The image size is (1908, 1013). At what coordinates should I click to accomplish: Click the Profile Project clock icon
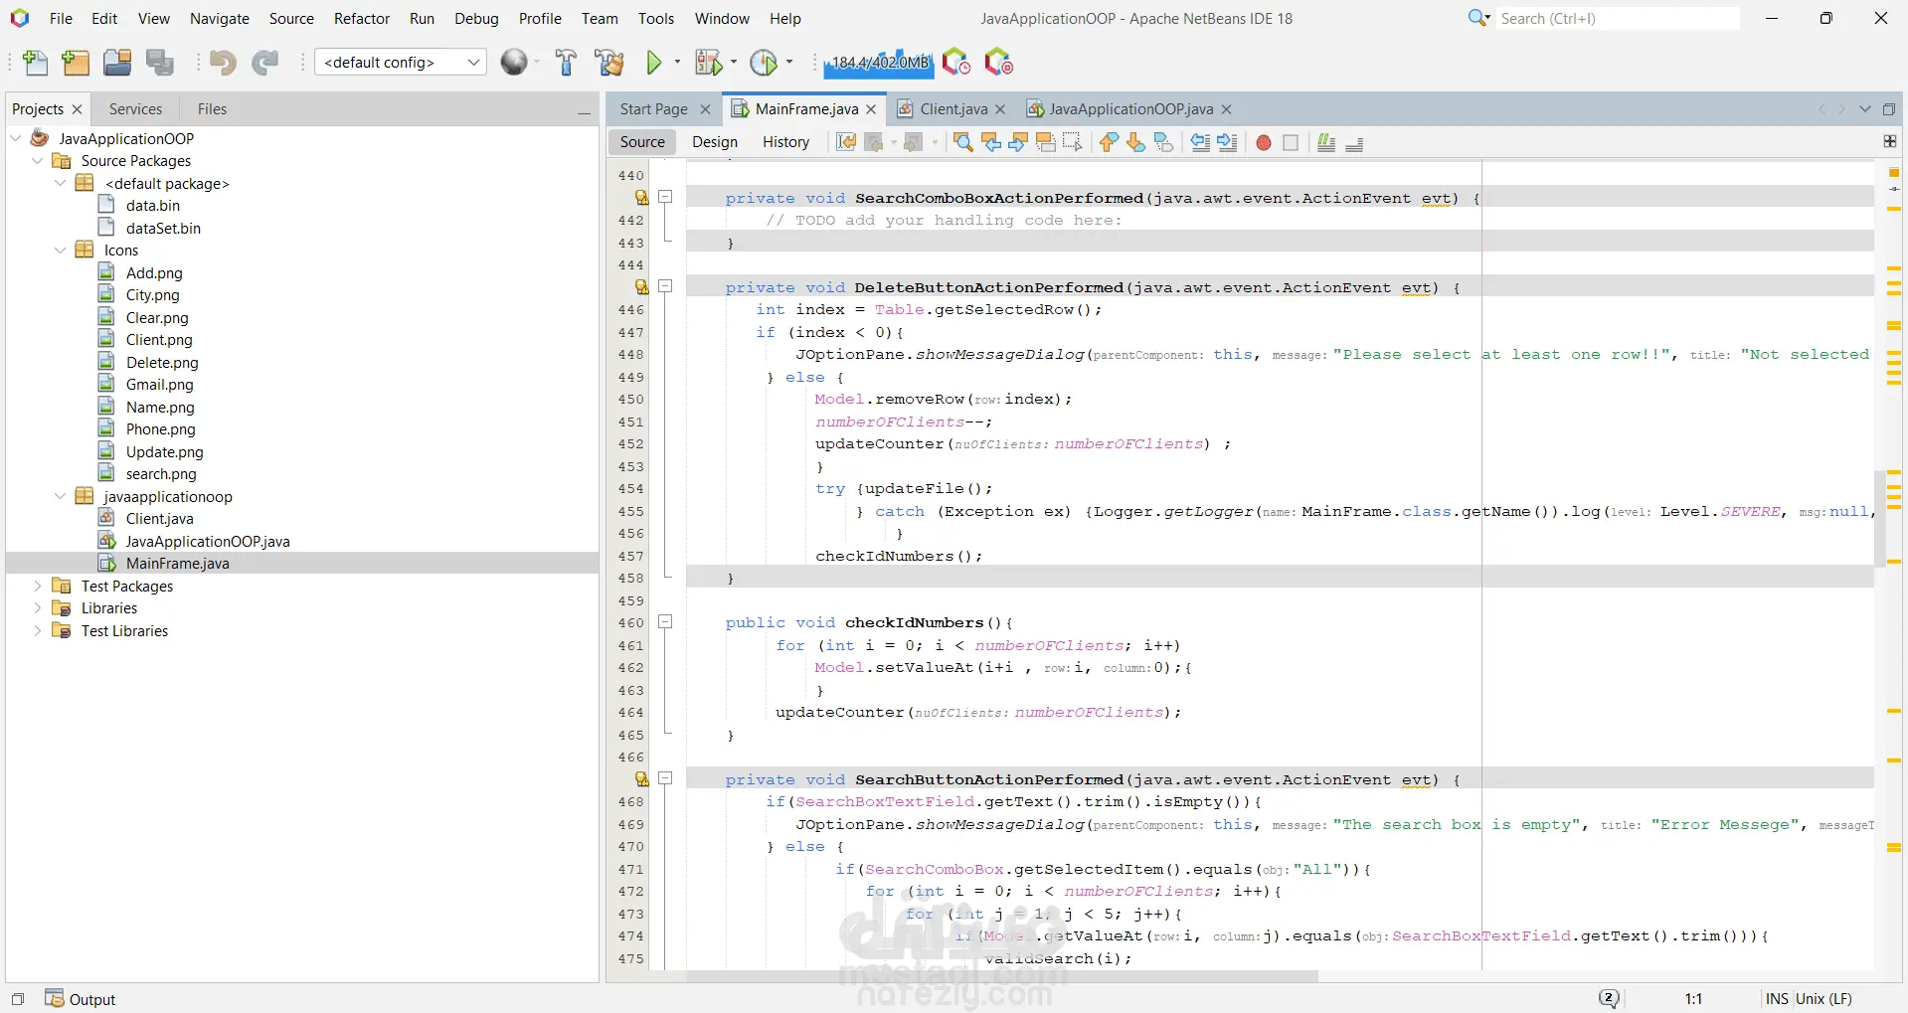764,63
